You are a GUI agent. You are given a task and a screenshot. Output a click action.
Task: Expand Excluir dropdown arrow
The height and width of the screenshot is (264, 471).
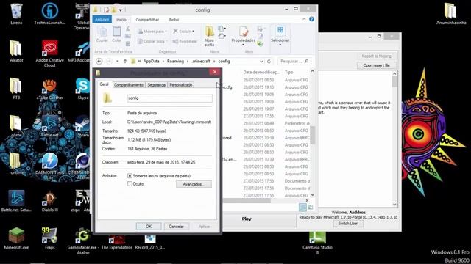(x=194, y=31)
